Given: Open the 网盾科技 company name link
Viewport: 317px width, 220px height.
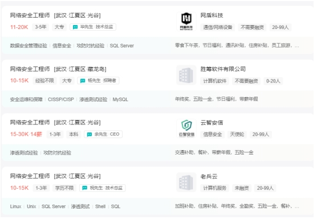Looking at the screenshot, I should tap(212, 15).
